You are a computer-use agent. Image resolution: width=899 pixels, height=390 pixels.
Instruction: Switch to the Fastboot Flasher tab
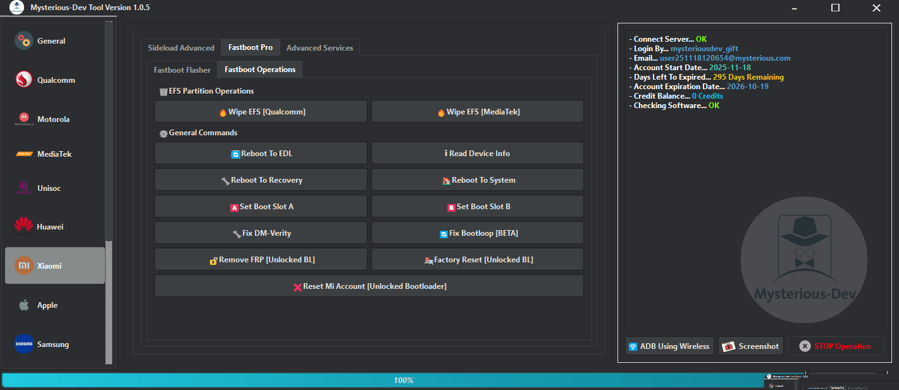(182, 70)
